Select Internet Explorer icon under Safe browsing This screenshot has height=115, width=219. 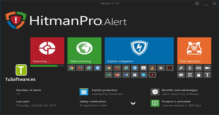pyautogui.click(x=89, y=68)
